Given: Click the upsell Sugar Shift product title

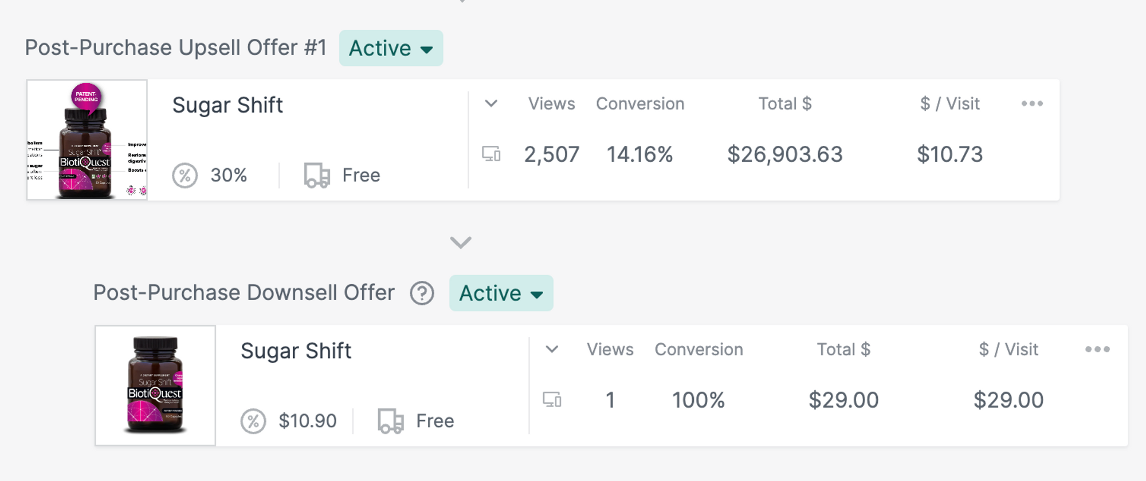Looking at the screenshot, I should point(227,105).
